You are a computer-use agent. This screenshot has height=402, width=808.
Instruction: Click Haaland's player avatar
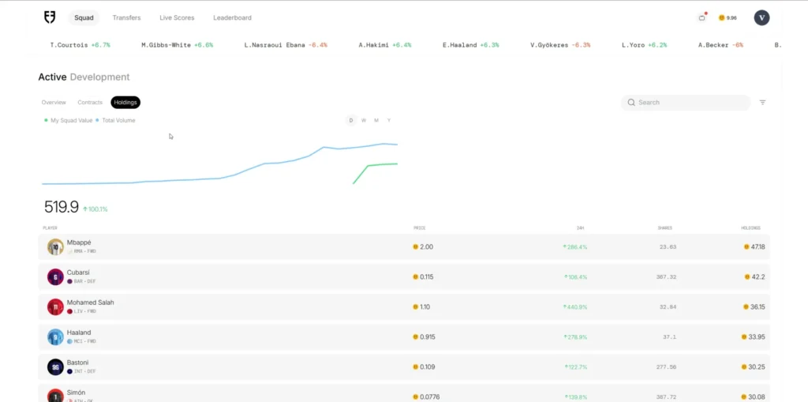point(55,336)
